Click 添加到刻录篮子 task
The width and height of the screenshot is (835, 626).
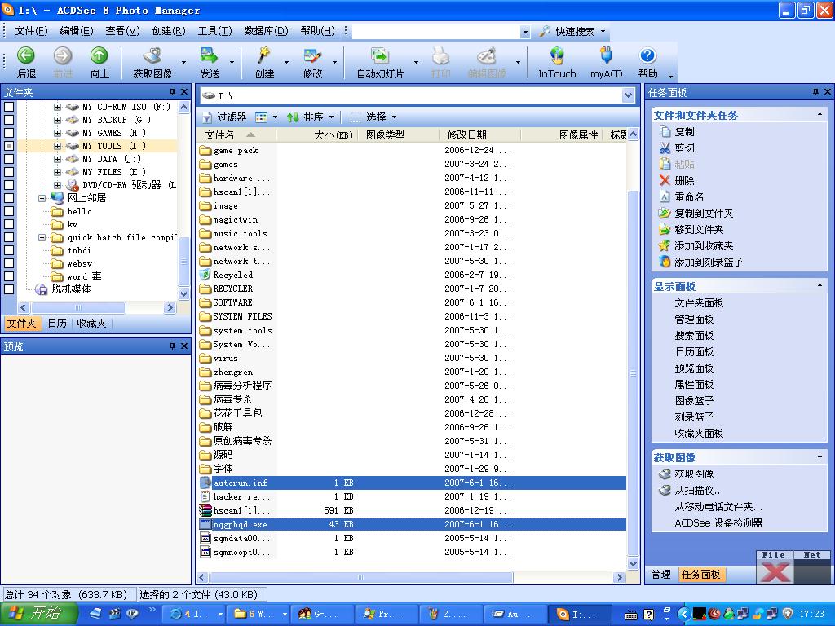[709, 262]
